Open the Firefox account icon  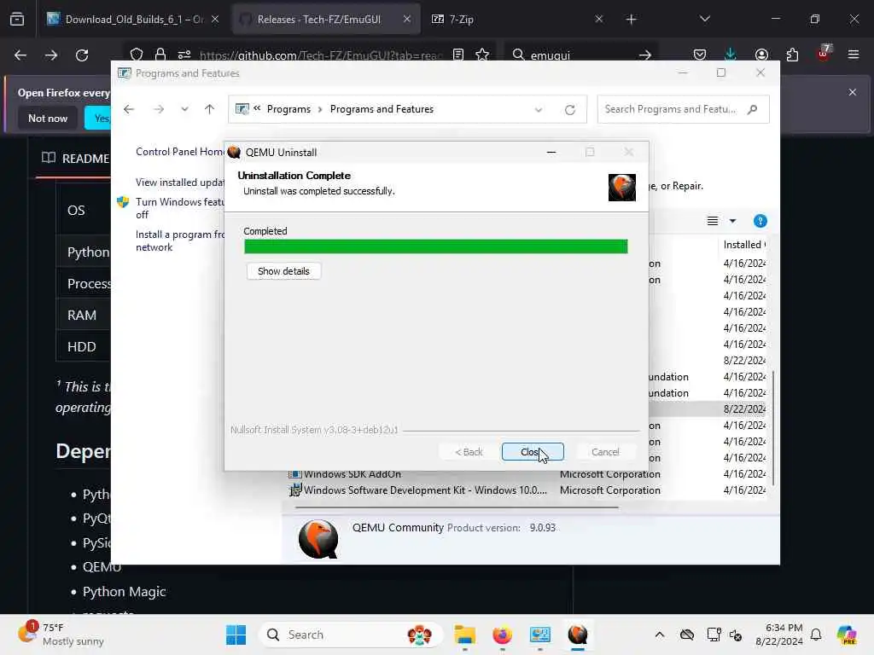(x=761, y=55)
